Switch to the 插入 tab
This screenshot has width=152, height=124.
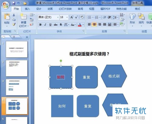tap(27, 9)
